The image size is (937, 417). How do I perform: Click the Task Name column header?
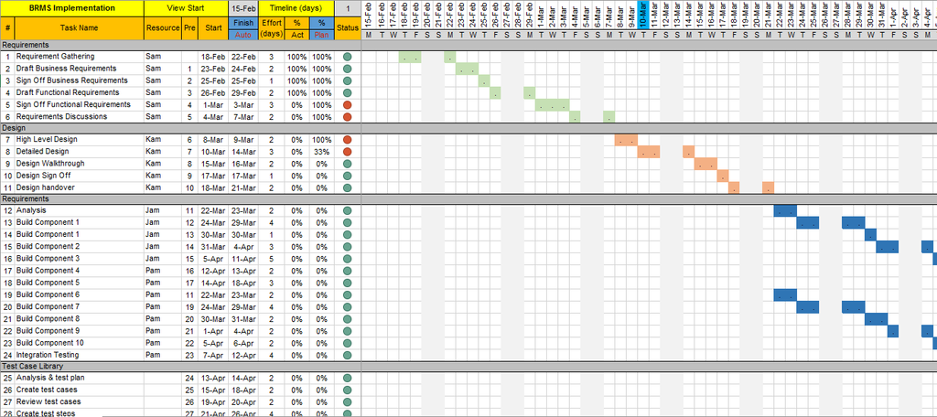[x=79, y=28]
